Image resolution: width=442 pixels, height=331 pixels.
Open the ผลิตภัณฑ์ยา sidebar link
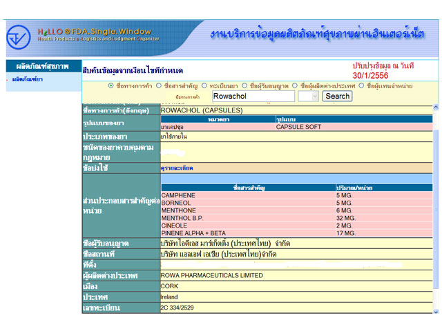point(28,79)
